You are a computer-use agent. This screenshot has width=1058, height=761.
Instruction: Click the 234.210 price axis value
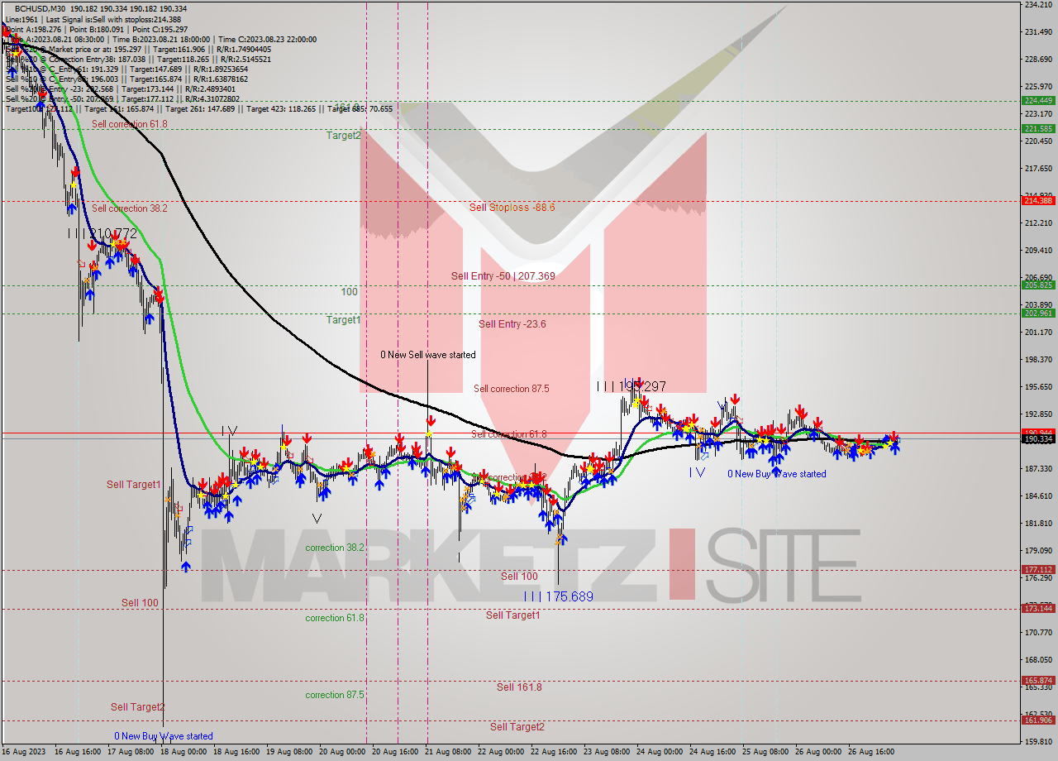pos(1038,5)
